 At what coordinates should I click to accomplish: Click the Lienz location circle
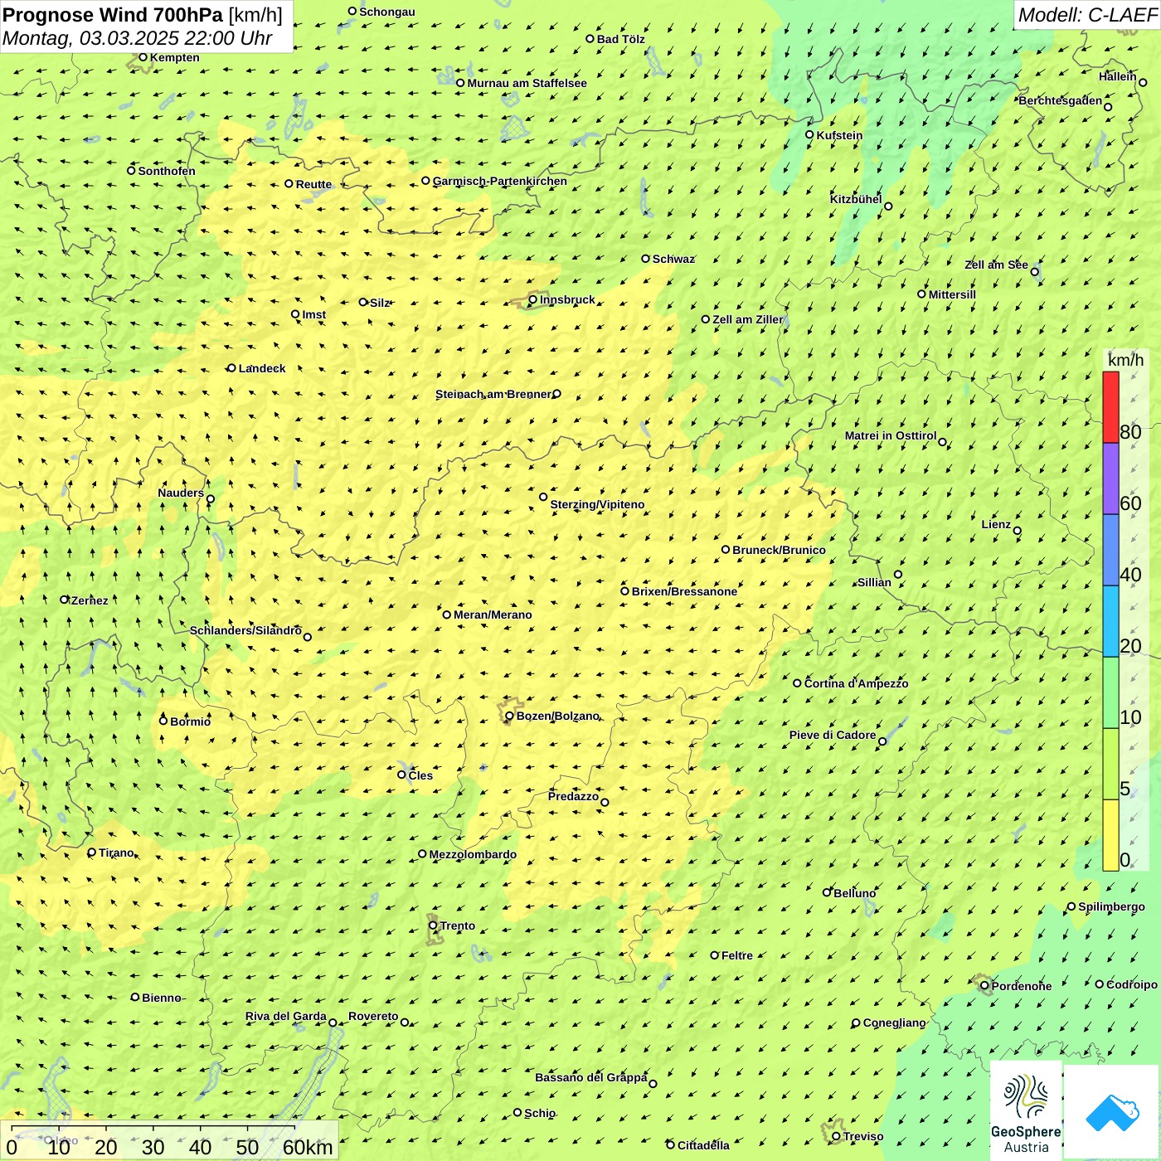[1018, 531]
